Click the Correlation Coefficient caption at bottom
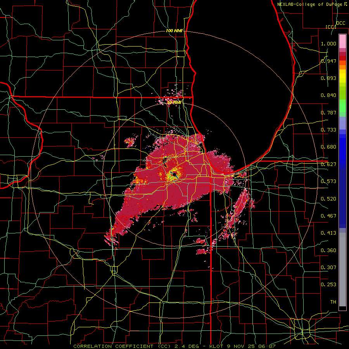Image resolution: width=349 pixels, height=349 pixels. click(x=174, y=346)
